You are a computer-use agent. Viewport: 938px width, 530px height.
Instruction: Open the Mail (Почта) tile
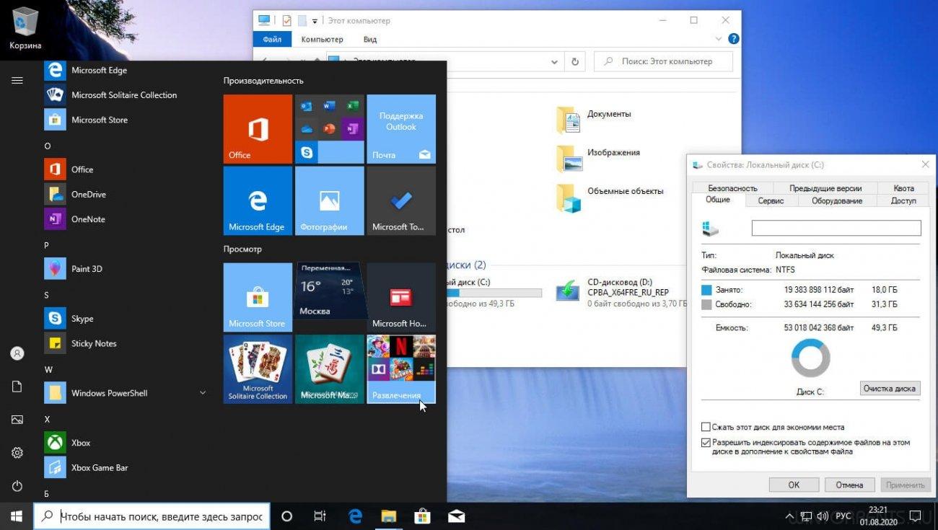tap(401, 129)
